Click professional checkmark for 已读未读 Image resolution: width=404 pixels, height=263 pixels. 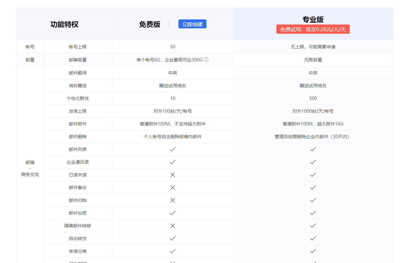pyautogui.click(x=313, y=174)
